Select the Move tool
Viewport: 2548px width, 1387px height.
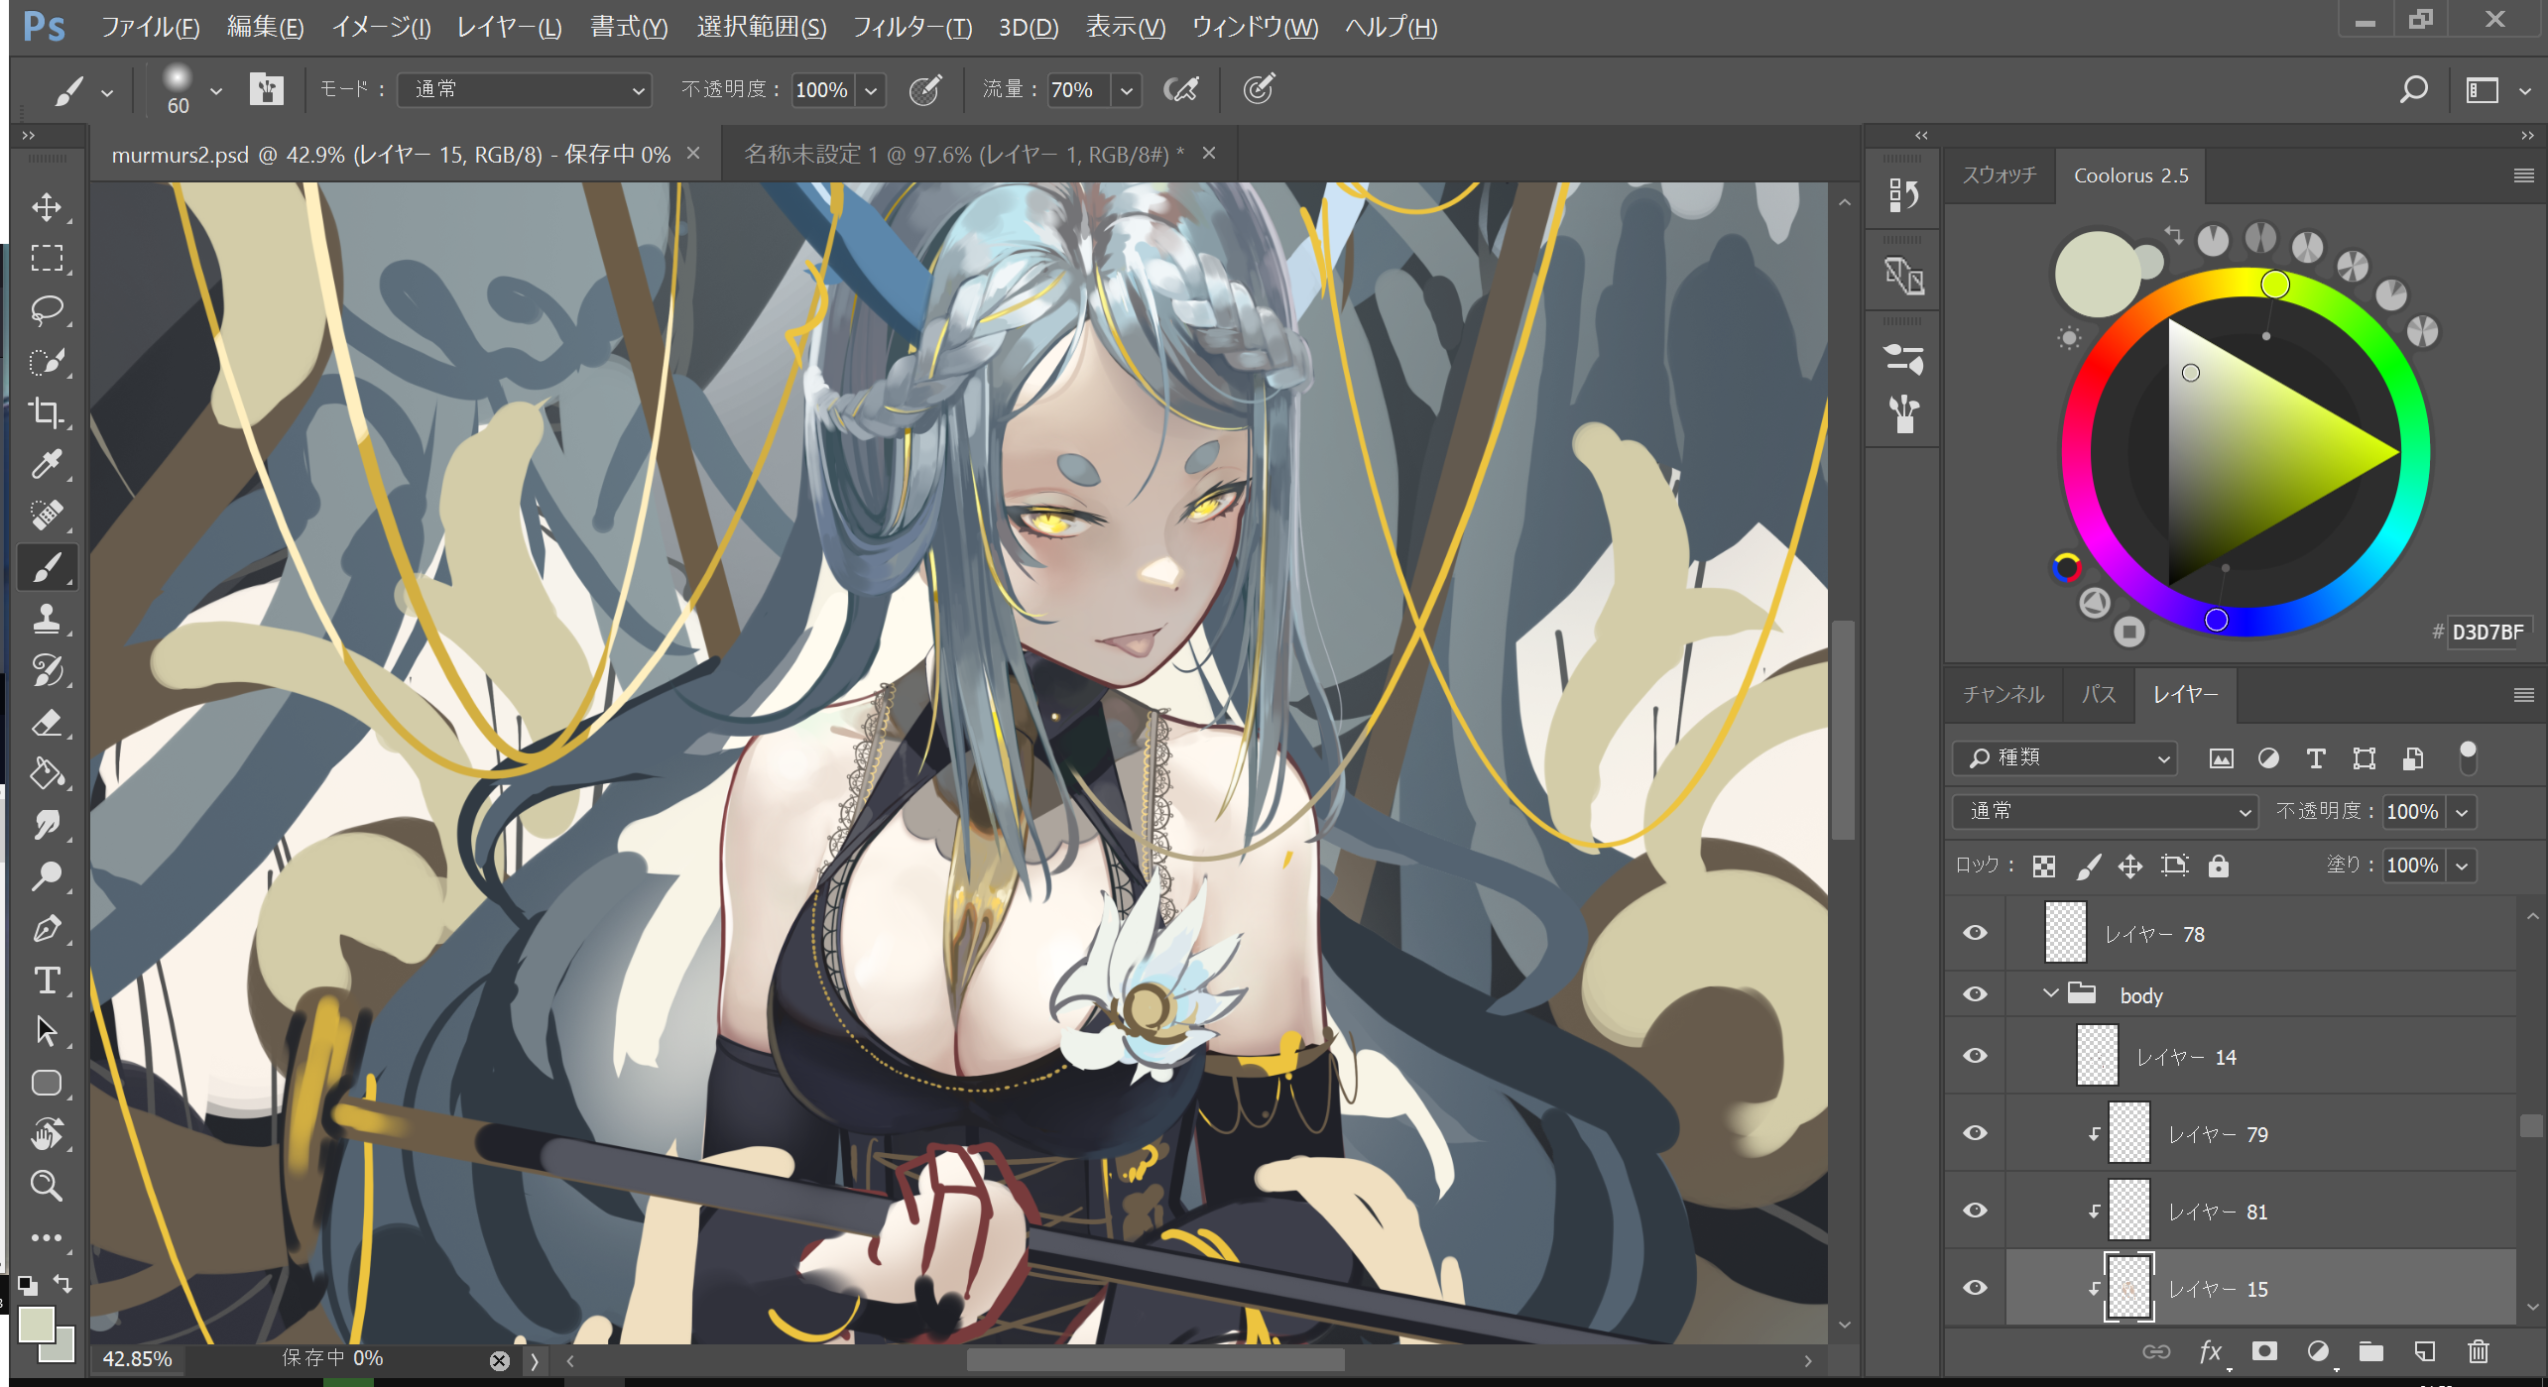click(46, 206)
